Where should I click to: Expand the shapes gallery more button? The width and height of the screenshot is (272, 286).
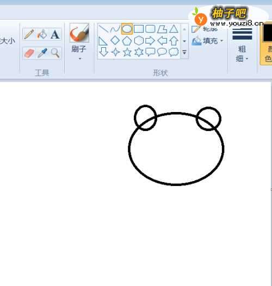pos(184,53)
